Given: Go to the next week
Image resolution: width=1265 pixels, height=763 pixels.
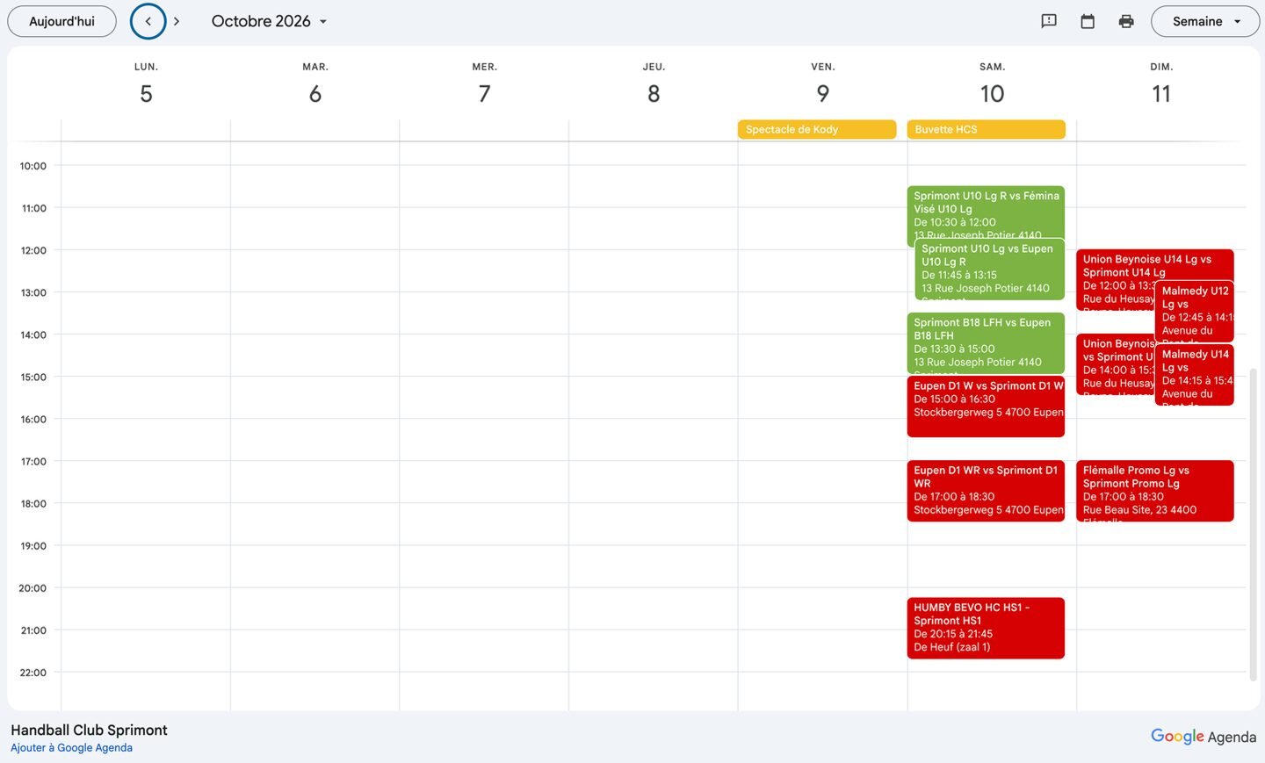Looking at the screenshot, I should point(177,21).
